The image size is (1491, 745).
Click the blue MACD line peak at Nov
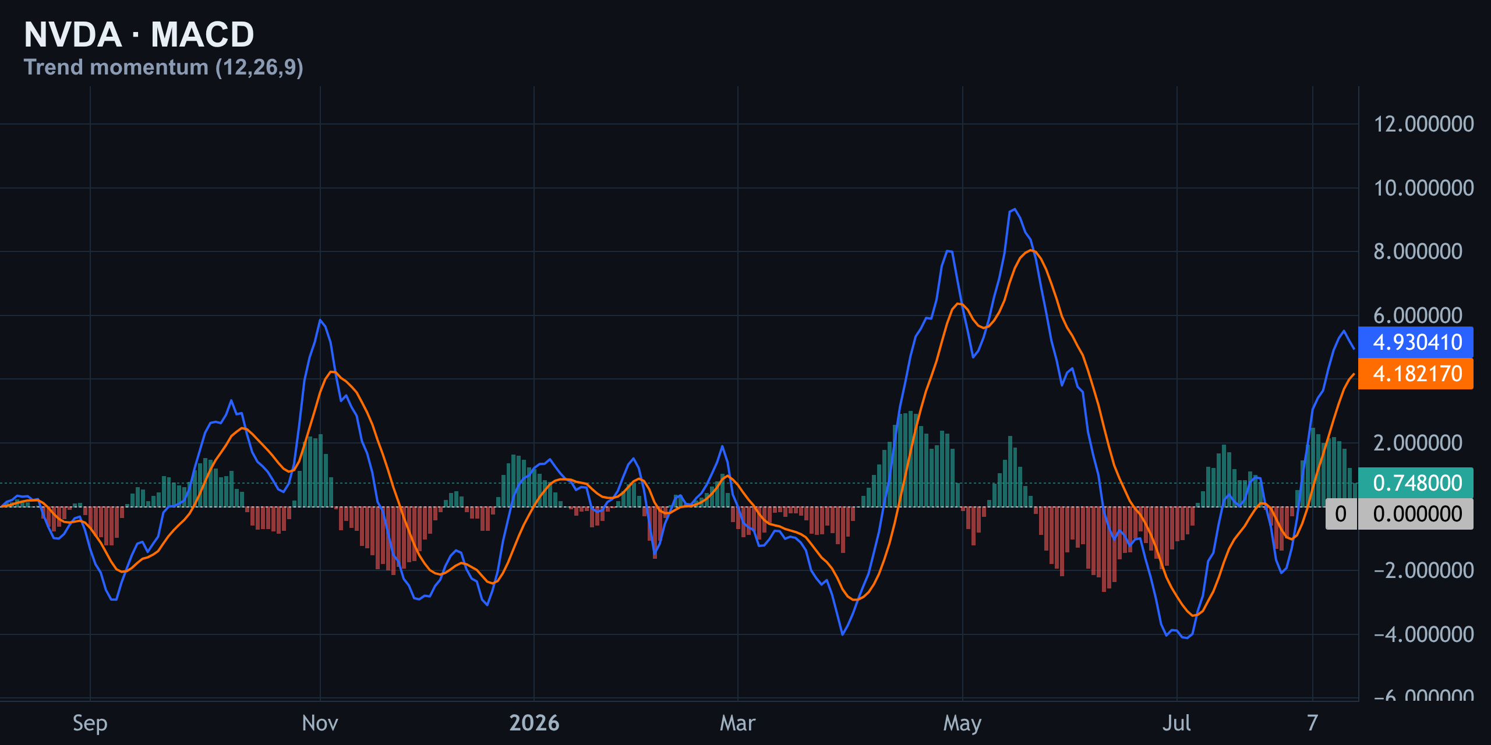(320, 320)
